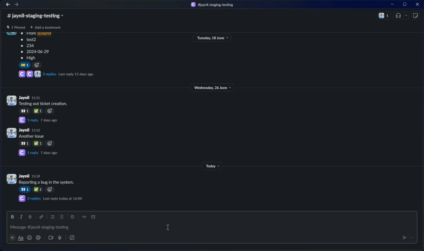
Task: Start a huddle with the headphones icon
Action: point(398,16)
